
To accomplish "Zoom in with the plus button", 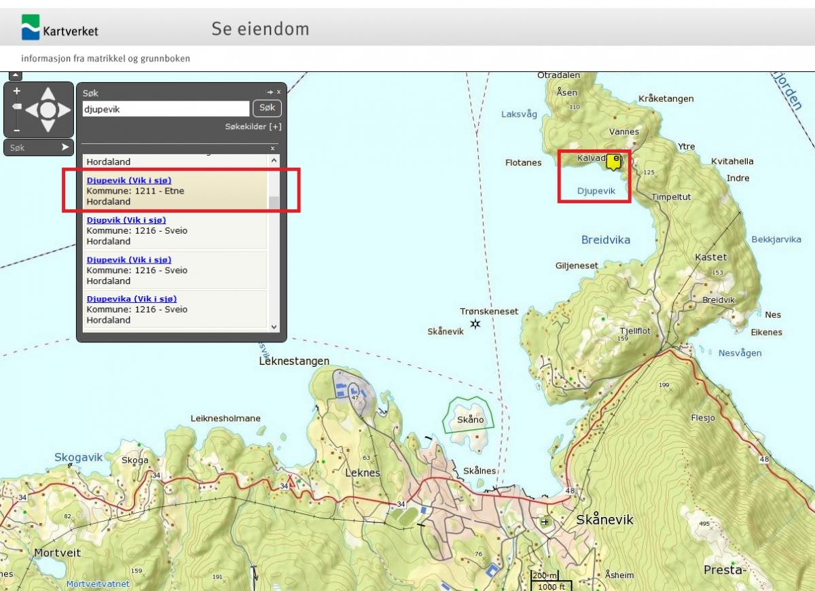I will [x=17, y=91].
